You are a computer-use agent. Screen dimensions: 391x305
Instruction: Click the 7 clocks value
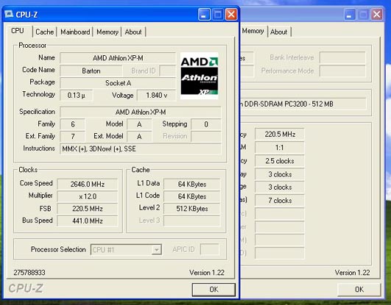click(x=280, y=201)
